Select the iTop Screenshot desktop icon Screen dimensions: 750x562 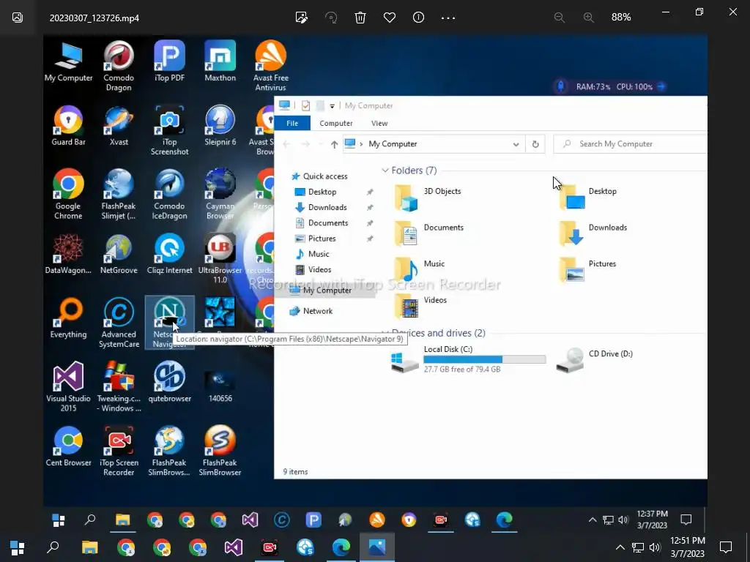coord(169,130)
